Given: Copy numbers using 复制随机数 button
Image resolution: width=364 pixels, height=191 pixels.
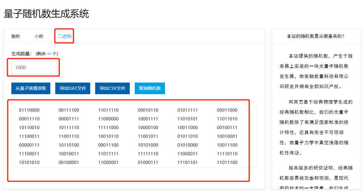Looking at the screenshot, I should tap(150, 88).
